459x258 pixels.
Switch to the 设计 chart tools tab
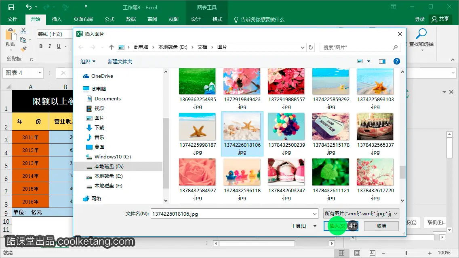point(196,19)
